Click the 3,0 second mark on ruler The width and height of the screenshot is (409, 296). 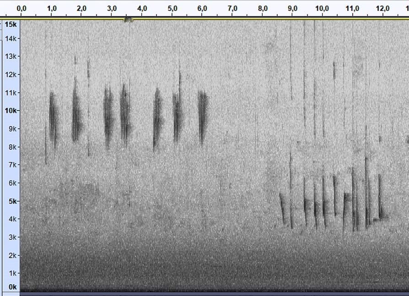coord(112,8)
